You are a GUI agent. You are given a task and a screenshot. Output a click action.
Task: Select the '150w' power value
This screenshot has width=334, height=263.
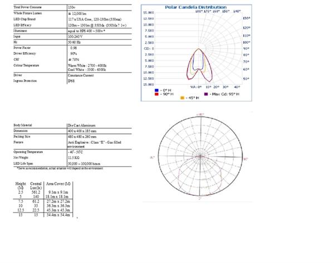point(72,7)
